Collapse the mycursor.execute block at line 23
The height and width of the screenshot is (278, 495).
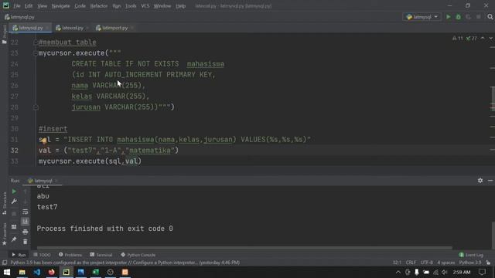pos(36,53)
